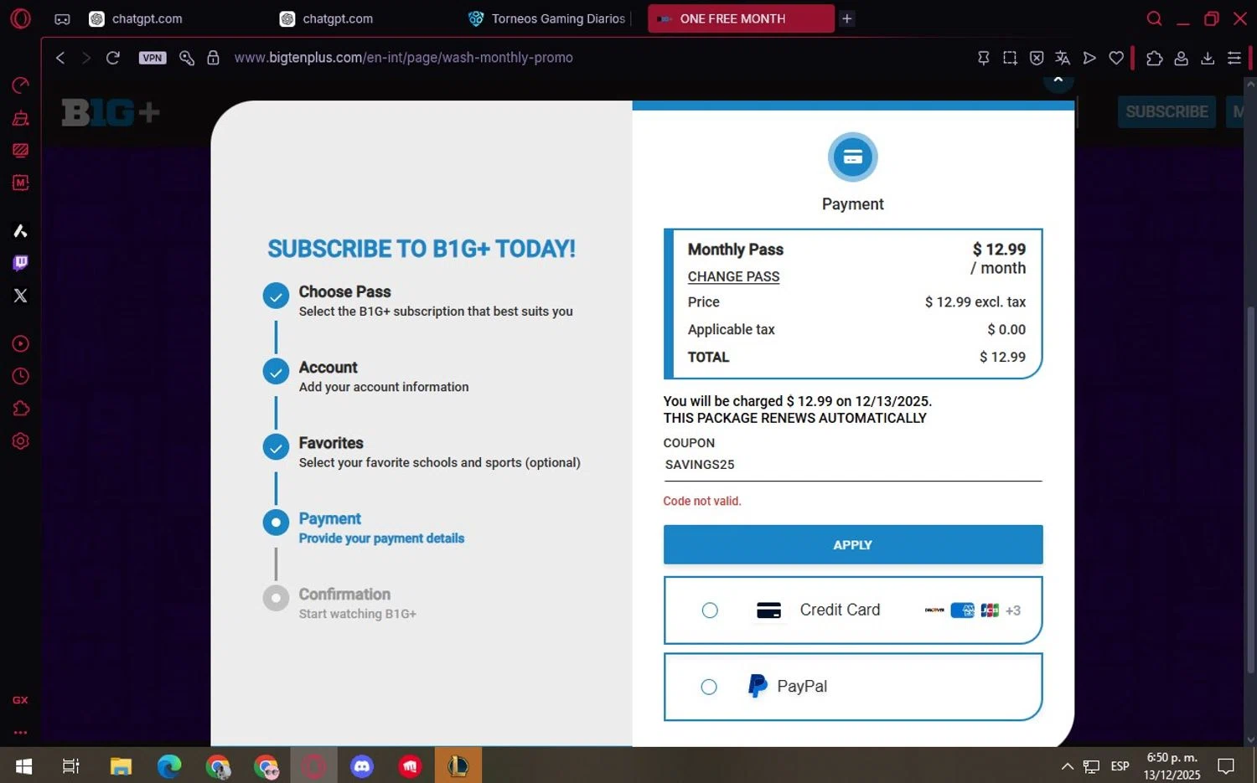Go back to previous page
The width and height of the screenshot is (1257, 783).
(59, 58)
